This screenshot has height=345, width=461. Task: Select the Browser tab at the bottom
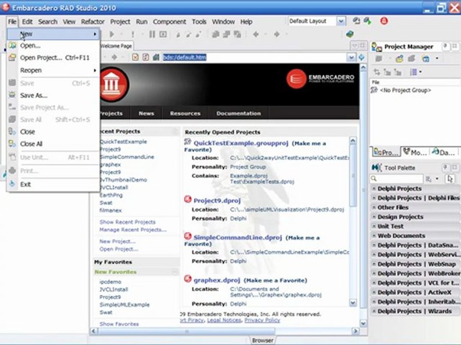[x=262, y=340]
